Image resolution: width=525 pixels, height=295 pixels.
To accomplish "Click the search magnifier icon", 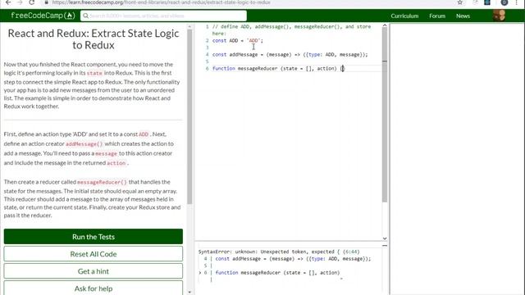I will pyautogui.click(x=85, y=16).
